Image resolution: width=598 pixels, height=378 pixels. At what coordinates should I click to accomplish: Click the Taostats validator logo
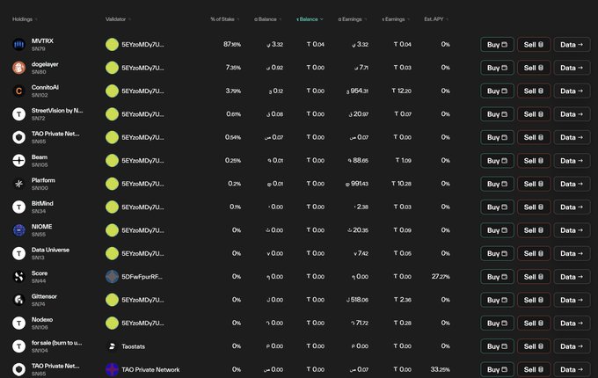click(x=113, y=346)
